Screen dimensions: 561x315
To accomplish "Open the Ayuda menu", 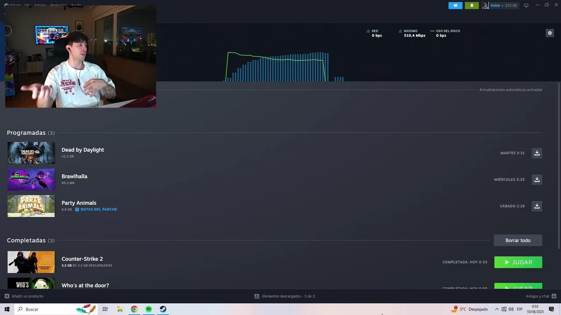I will click(76, 5).
